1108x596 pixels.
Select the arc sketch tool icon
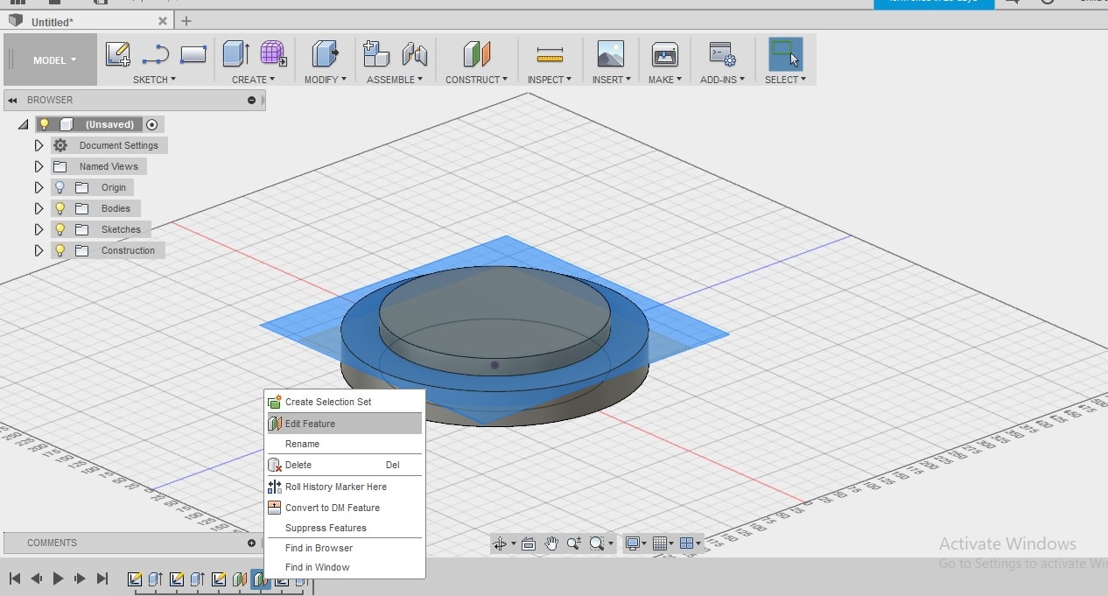click(x=155, y=54)
